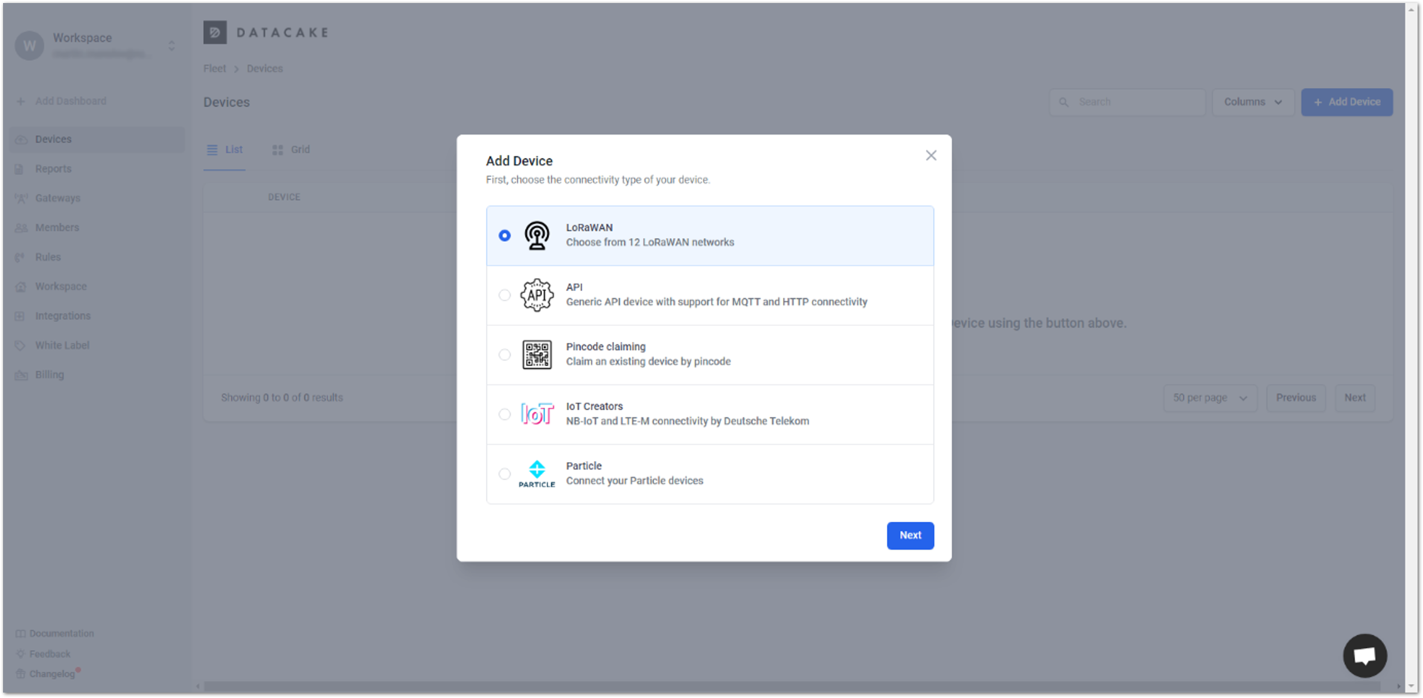This screenshot has width=1423, height=698.
Task: Select the Integrations sidebar icon
Action: (20, 316)
